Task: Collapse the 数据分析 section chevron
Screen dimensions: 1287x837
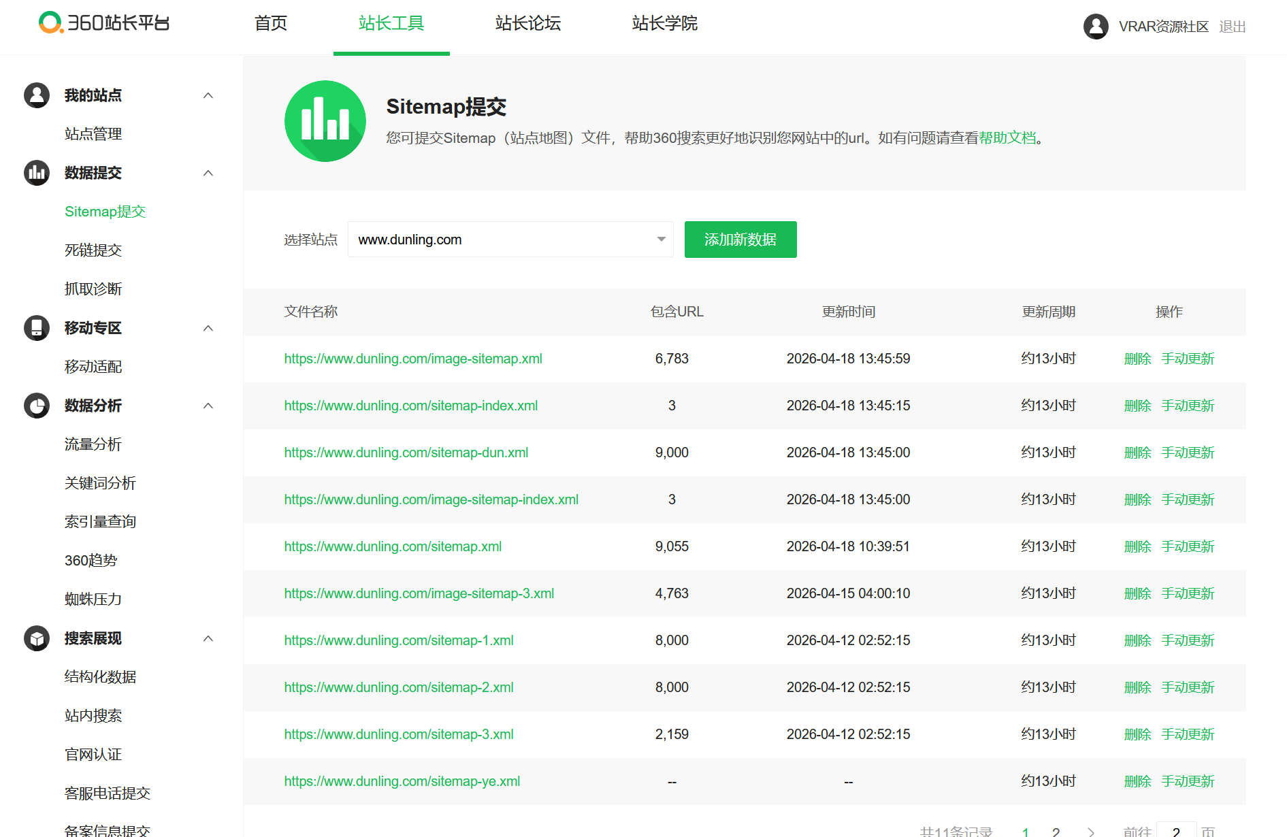Action: click(x=208, y=406)
